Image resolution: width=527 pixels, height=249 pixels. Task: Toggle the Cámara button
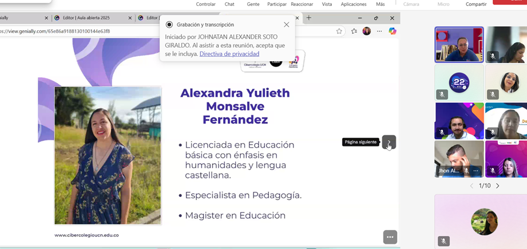point(411,4)
